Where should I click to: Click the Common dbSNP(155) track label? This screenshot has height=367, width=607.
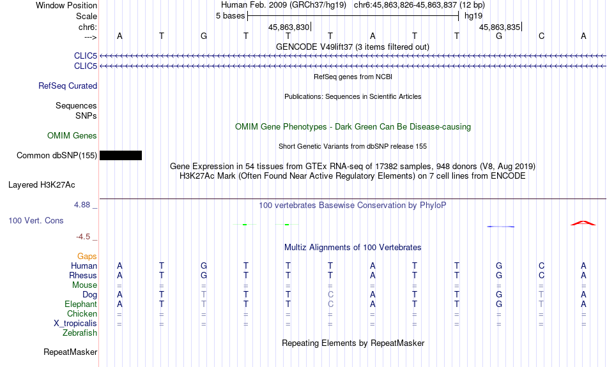(x=57, y=156)
